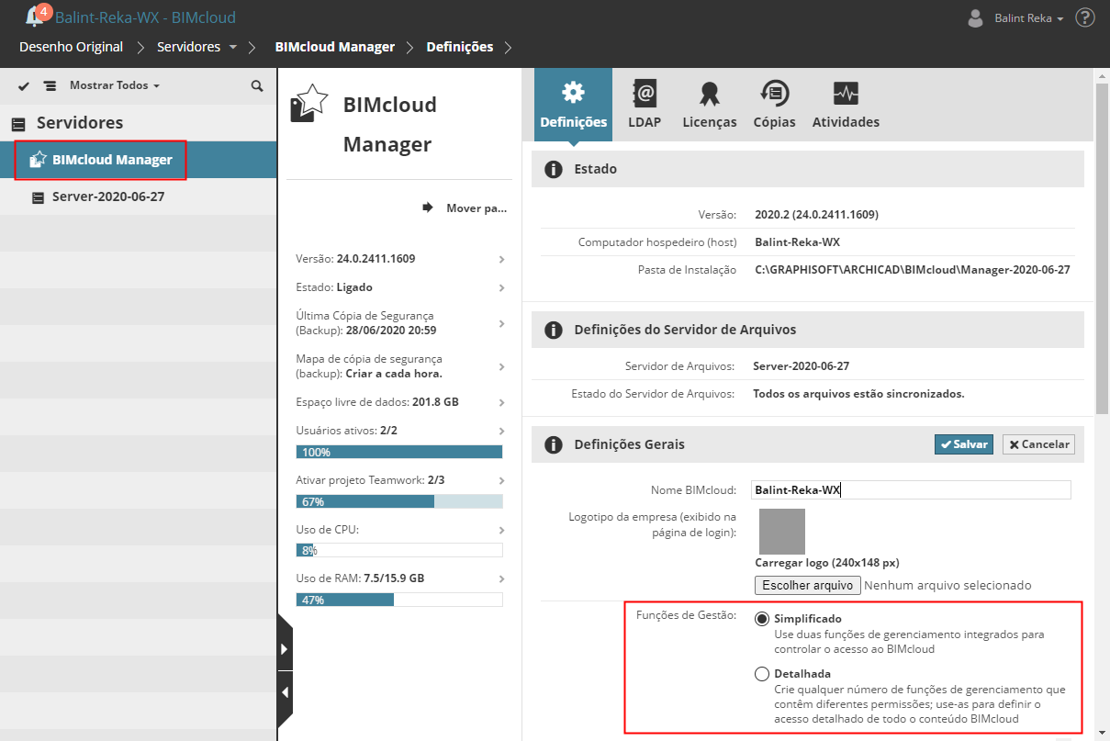Image resolution: width=1110 pixels, height=741 pixels.
Task: Expand the Uso de CPU row chevron
Action: tap(501, 530)
